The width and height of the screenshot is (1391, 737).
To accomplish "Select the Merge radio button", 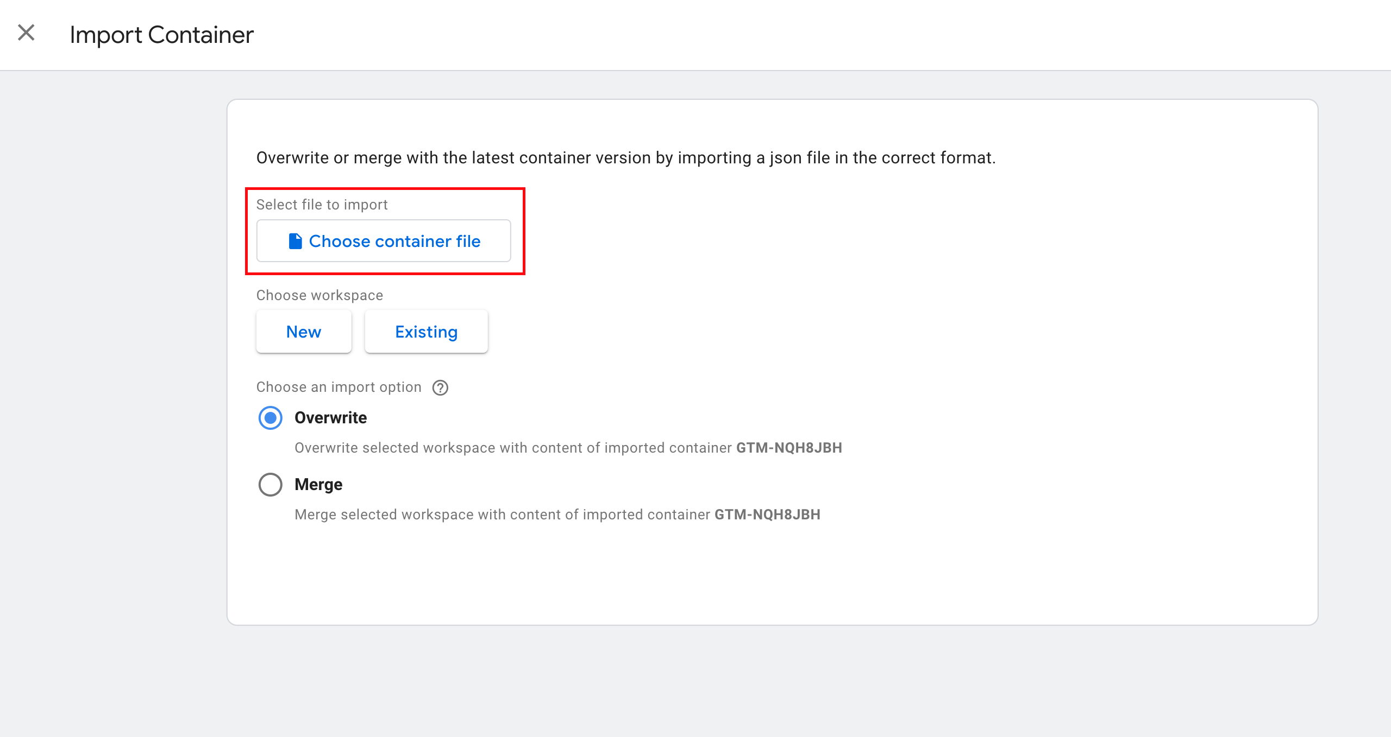I will click(x=271, y=485).
